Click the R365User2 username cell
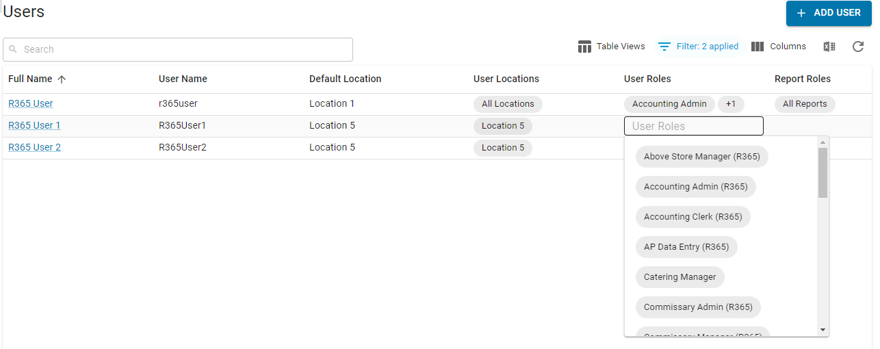This screenshot has width=880, height=349. [182, 147]
